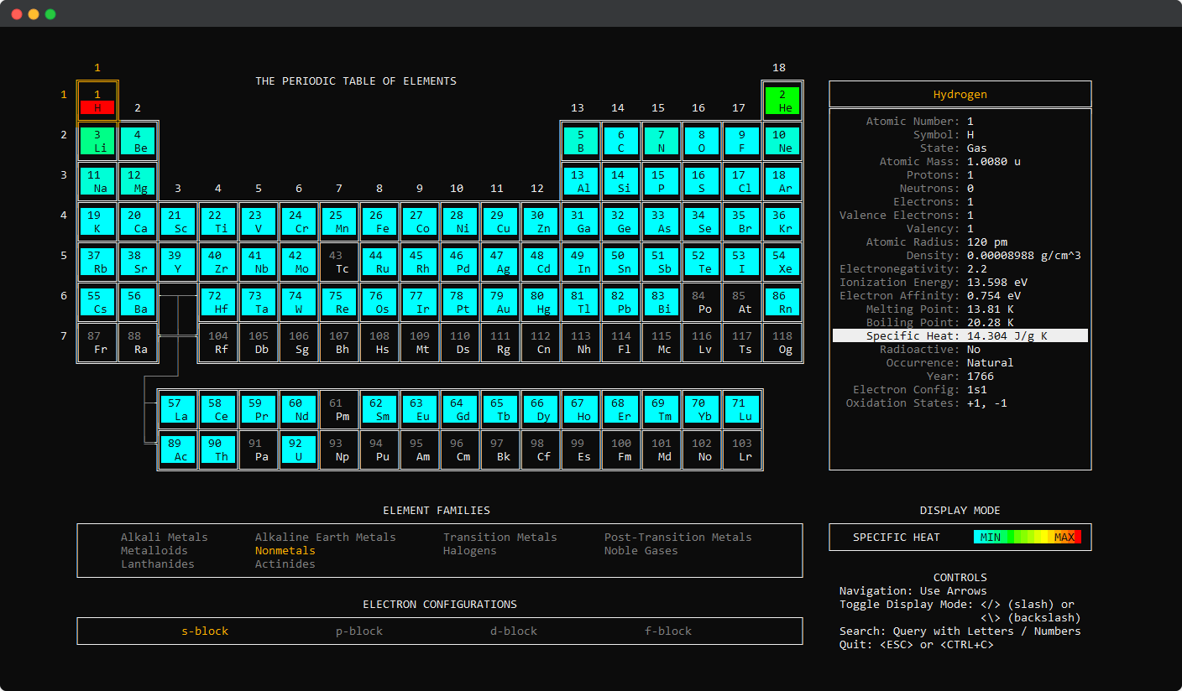The height and width of the screenshot is (691, 1182).
Task: Switch to the f-block configuration
Action: pos(668,631)
